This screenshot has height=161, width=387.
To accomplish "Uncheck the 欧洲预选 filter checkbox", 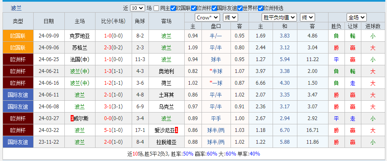I will (261, 8).
